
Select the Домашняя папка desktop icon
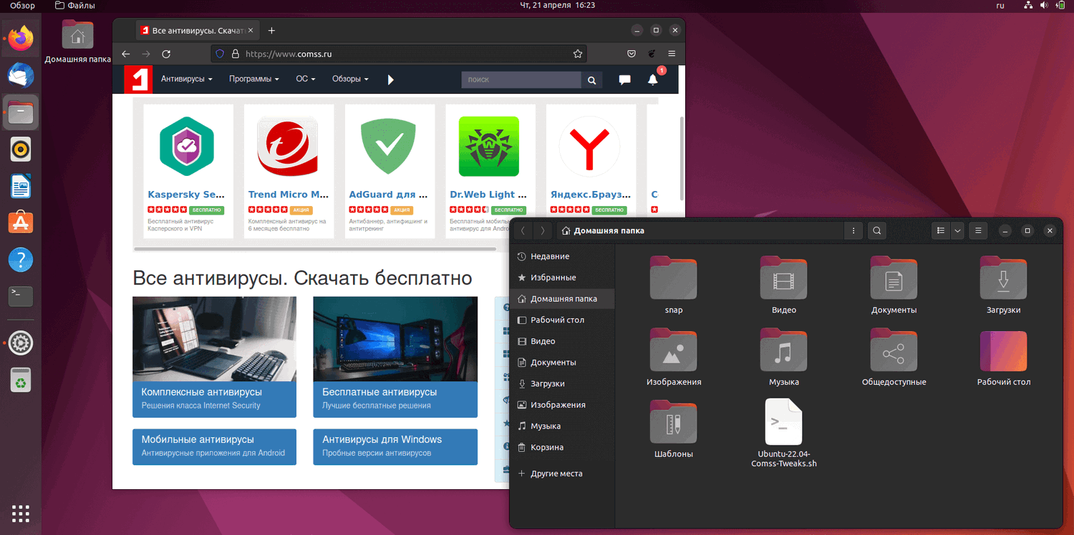pyautogui.click(x=77, y=41)
